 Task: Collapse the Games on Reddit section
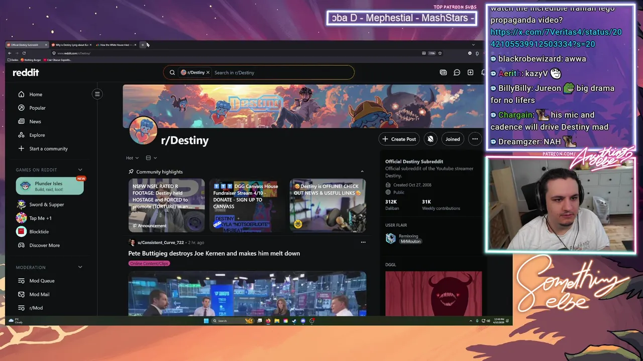[x=80, y=170]
